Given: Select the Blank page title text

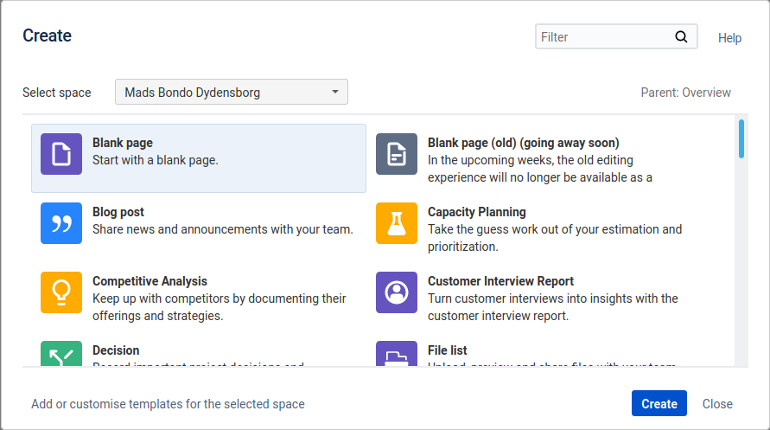Looking at the screenshot, I should click(x=122, y=143).
